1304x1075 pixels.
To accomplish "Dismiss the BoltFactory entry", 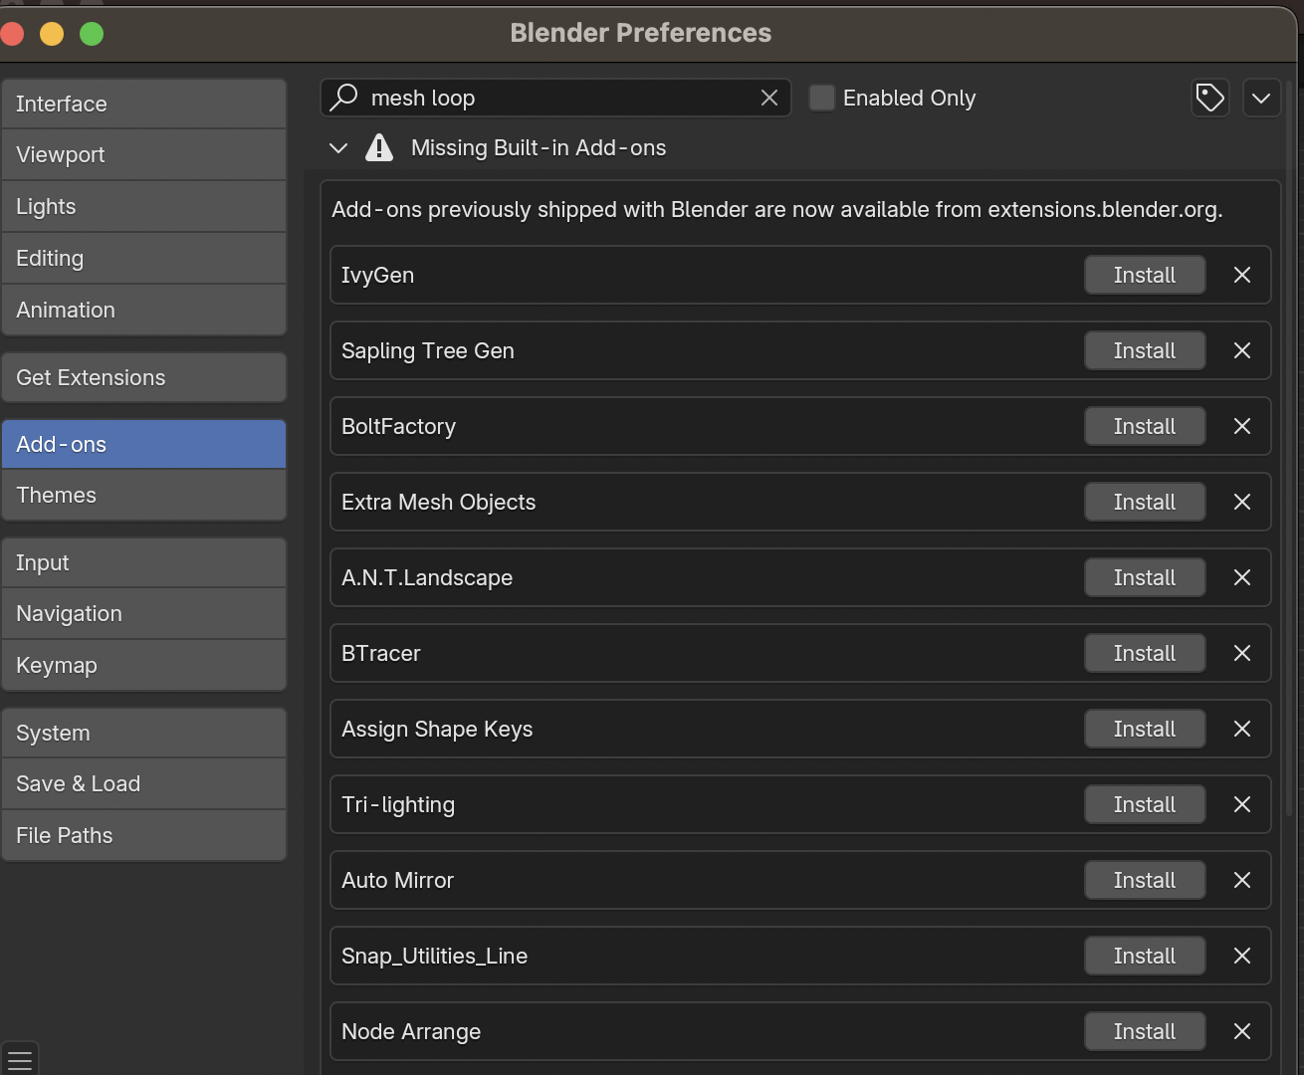I will (x=1241, y=426).
